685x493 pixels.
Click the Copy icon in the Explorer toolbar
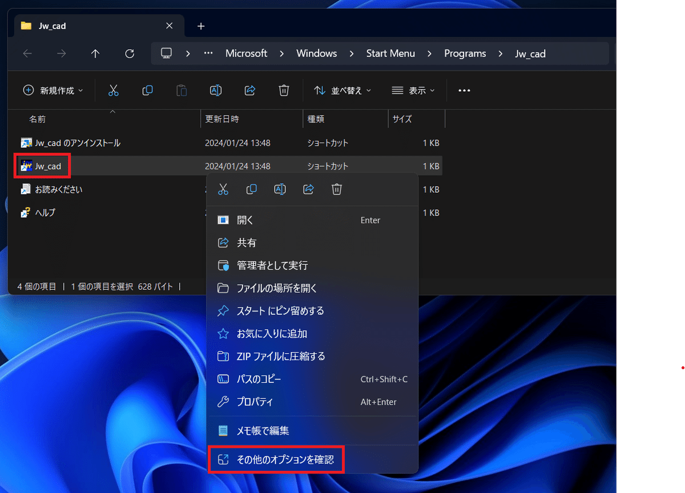147,90
